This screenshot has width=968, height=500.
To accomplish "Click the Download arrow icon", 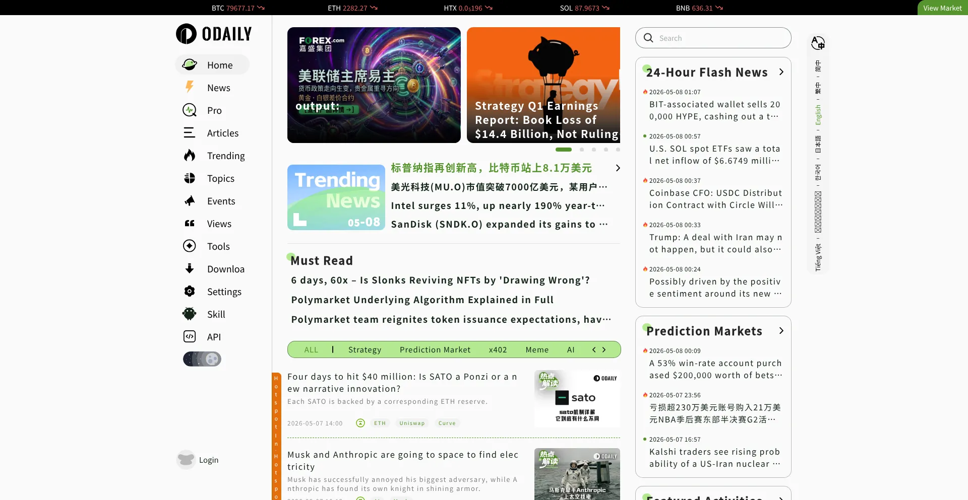I will 190,268.
